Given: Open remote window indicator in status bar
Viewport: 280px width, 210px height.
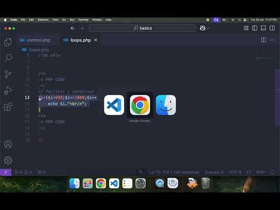Looking at the screenshot, I should (6, 172).
